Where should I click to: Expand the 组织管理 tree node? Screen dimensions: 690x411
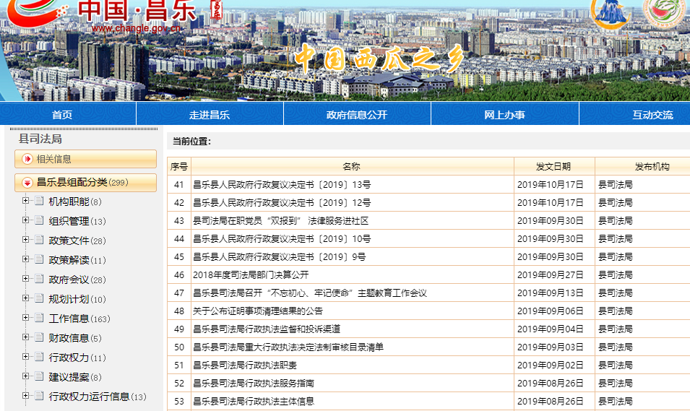[x=26, y=220]
